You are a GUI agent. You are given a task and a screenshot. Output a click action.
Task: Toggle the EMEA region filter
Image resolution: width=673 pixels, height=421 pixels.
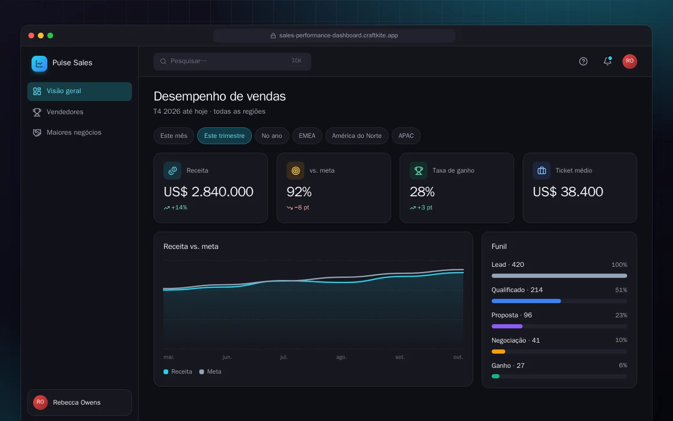307,136
